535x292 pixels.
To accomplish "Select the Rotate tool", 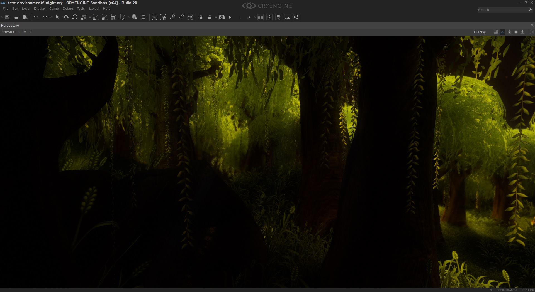I will coord(75,17).
